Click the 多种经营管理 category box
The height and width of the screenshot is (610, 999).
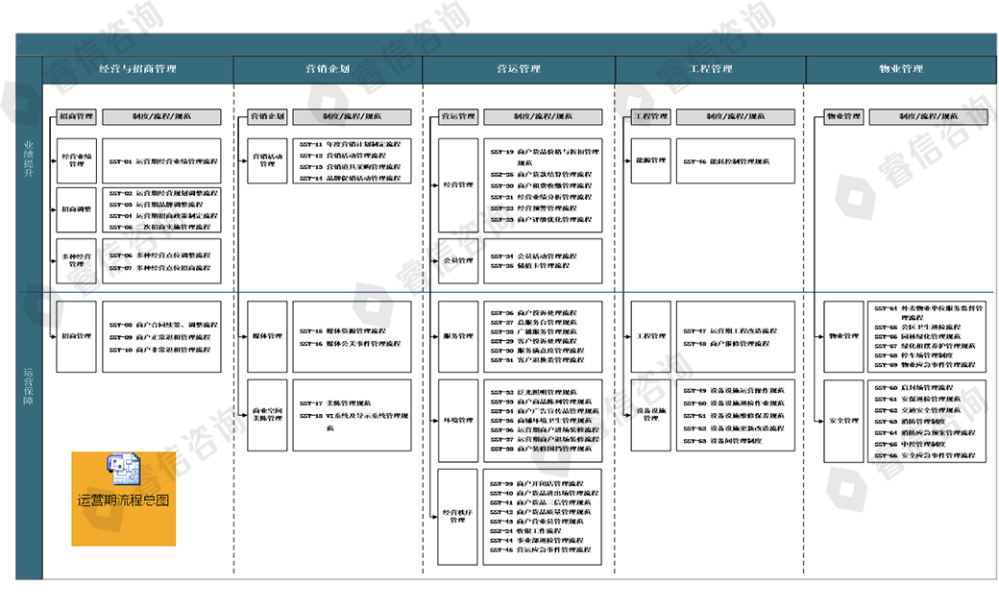pos(77,260)
